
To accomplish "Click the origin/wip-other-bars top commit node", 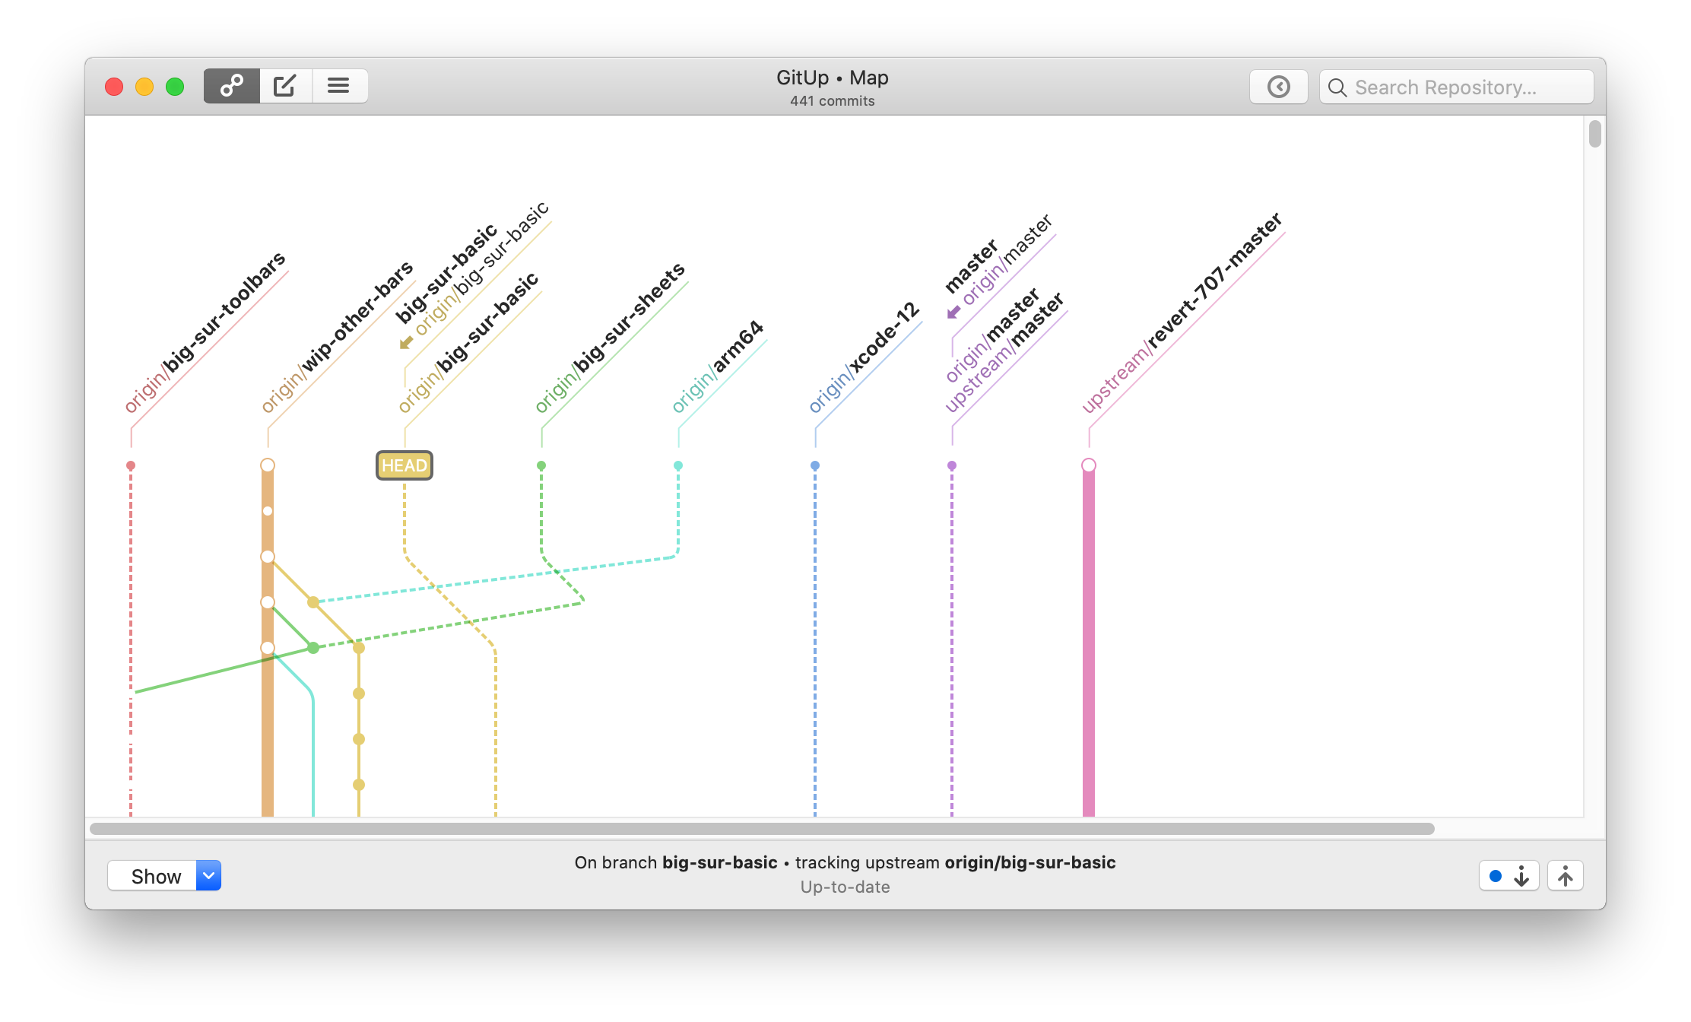I will (x=268, y=465).
